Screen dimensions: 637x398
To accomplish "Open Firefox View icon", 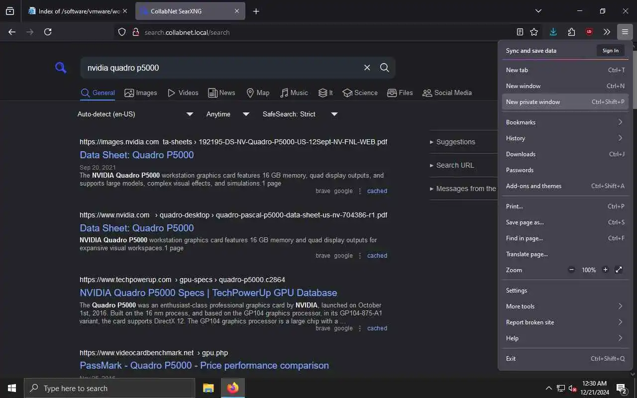I will pos(10,11).
